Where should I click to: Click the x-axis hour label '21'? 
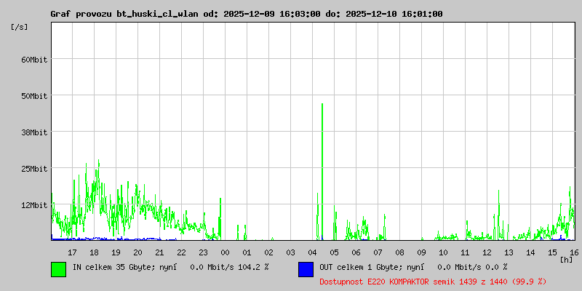coord(159,252)
